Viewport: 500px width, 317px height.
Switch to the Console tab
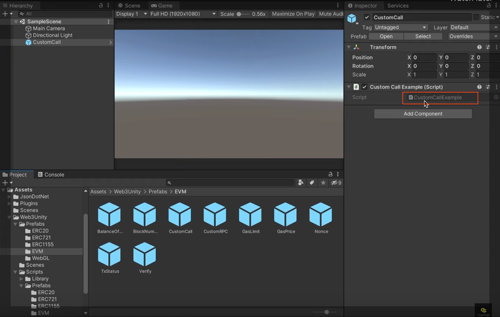pyautogui.click(x=51, y=174)
